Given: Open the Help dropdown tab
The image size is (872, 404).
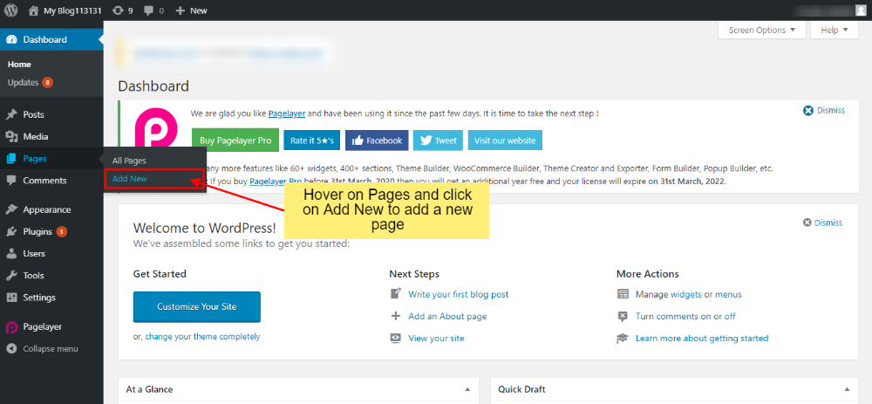Looking at the screenshot, I should coord(834,30).
